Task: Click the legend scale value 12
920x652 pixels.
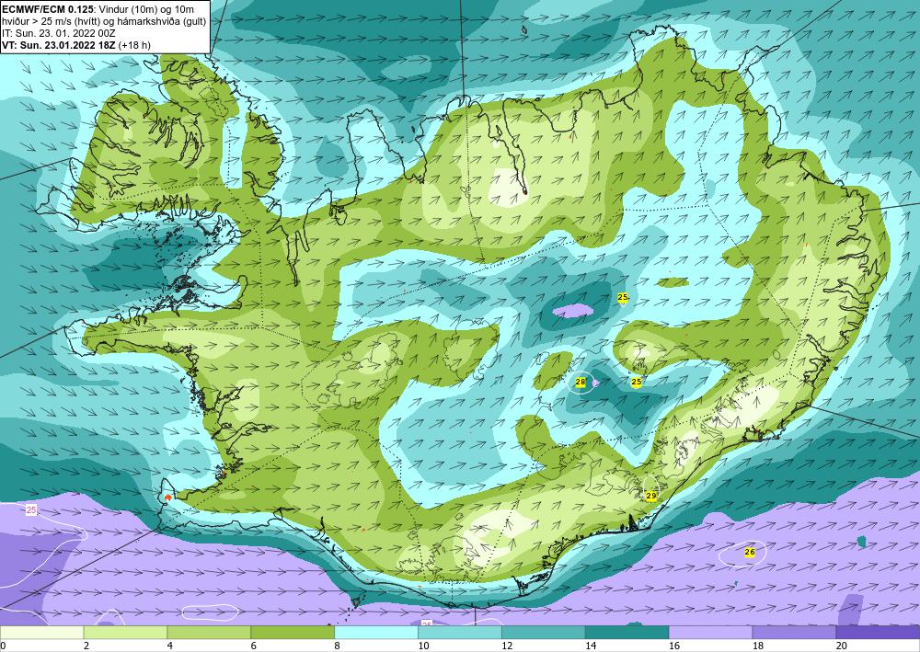Action: [x=507, y=646]
